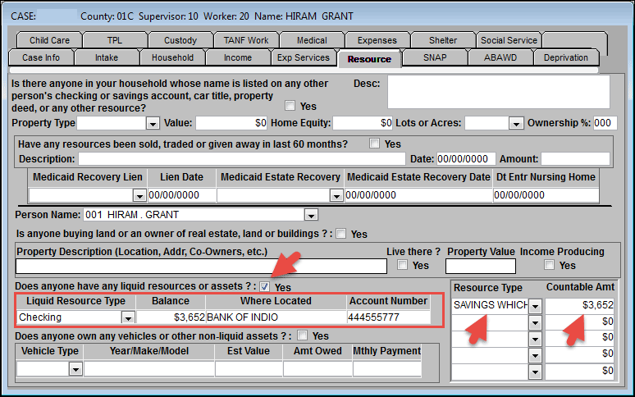Image resolution: width=635 pixels, height=397 pixels.
Task: Switch to the Expenses tab
Action: [377, 40]
